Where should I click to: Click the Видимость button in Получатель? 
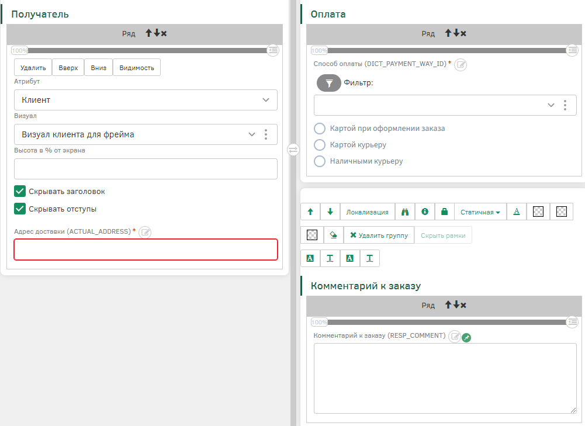137,68
